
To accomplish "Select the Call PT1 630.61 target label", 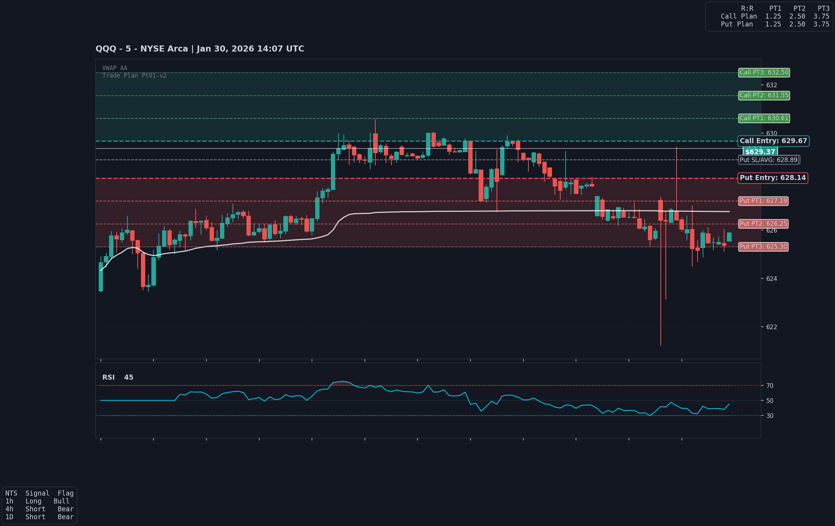I will click(763, 118).
